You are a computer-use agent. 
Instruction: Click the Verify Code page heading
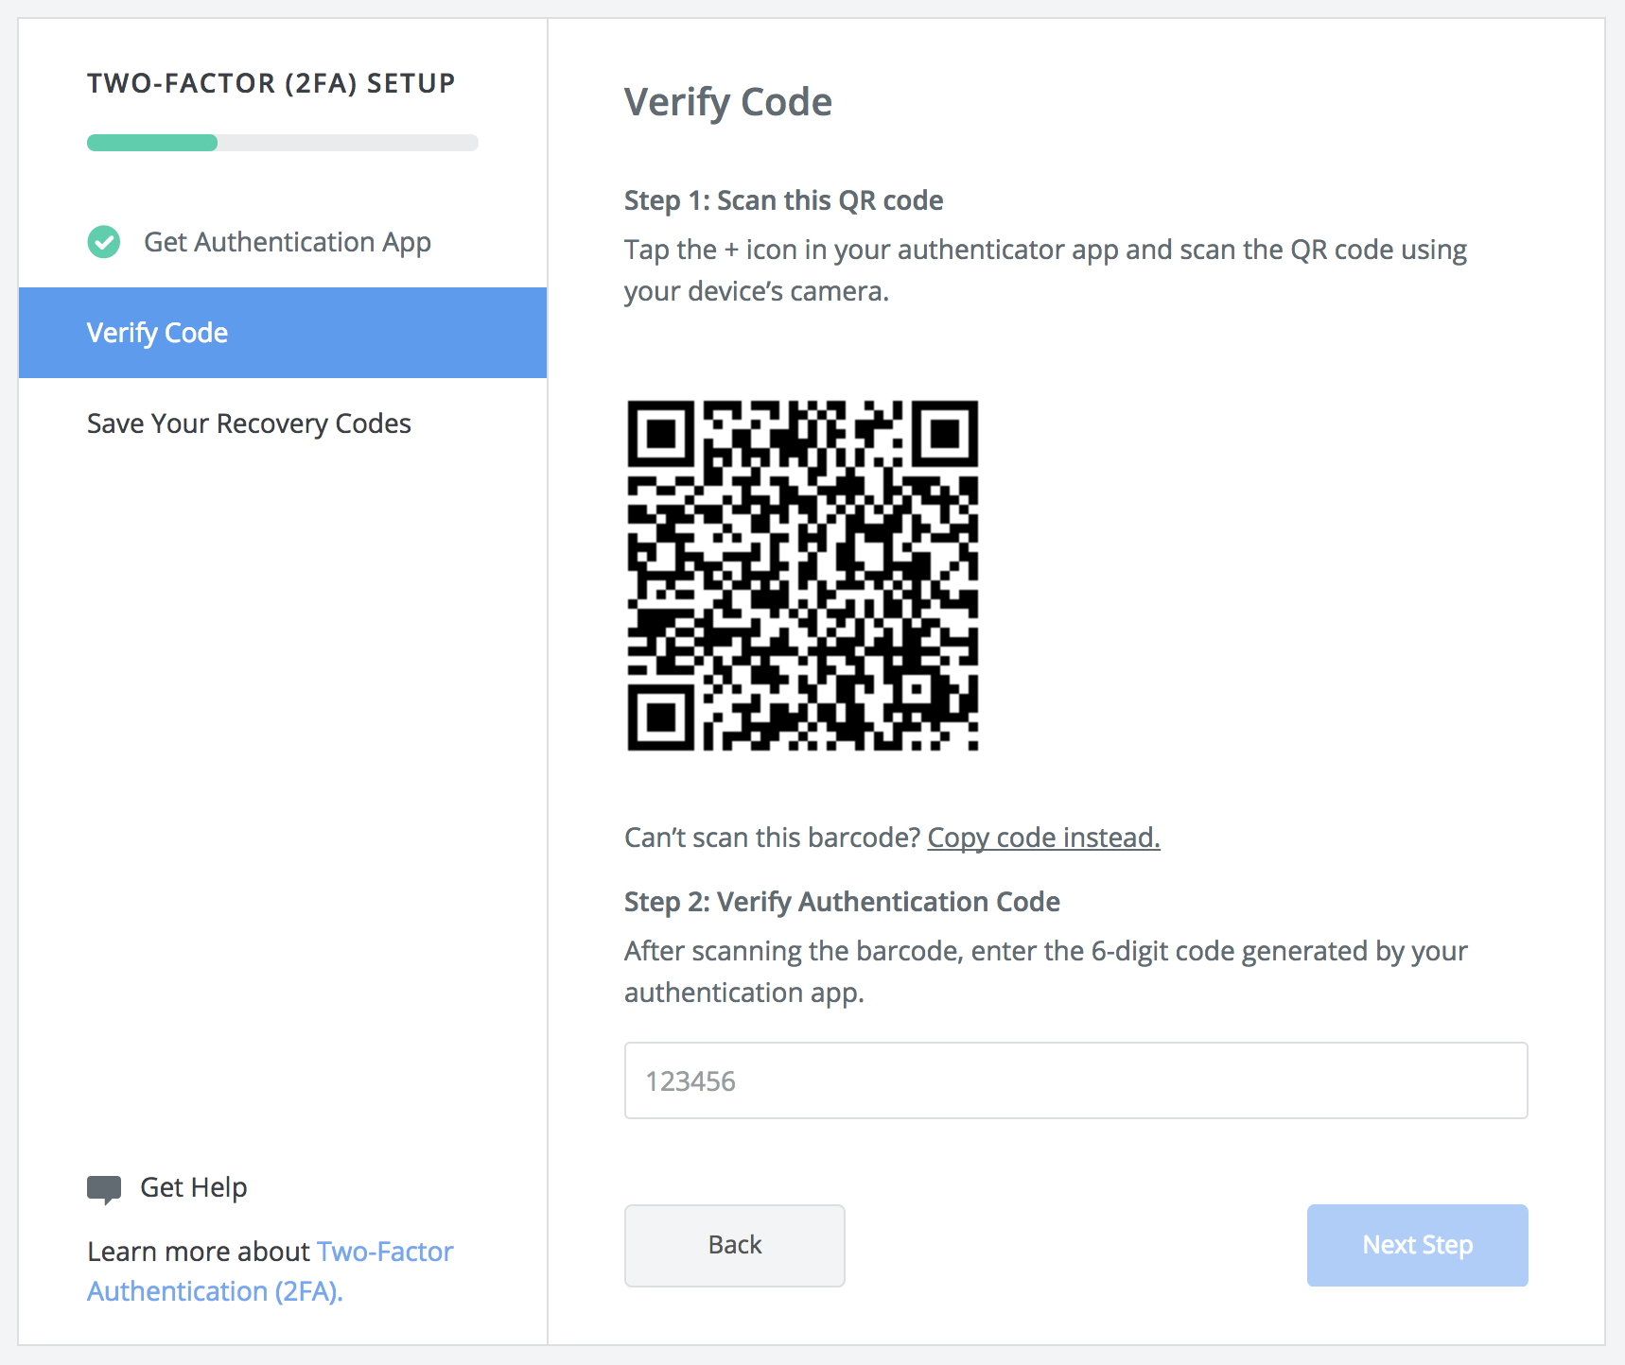coord(727,101)
